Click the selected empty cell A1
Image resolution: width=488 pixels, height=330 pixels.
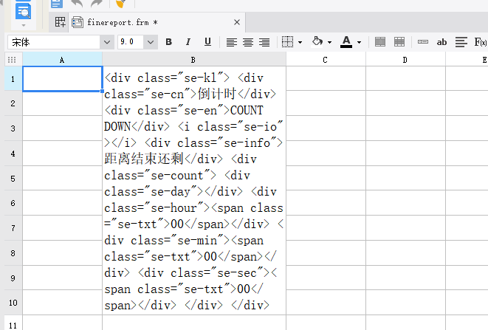62,79
